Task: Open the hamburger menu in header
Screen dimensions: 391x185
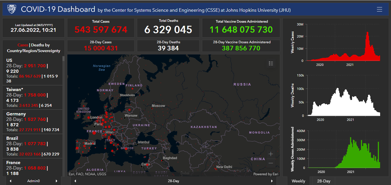Action: pos(380,9)
